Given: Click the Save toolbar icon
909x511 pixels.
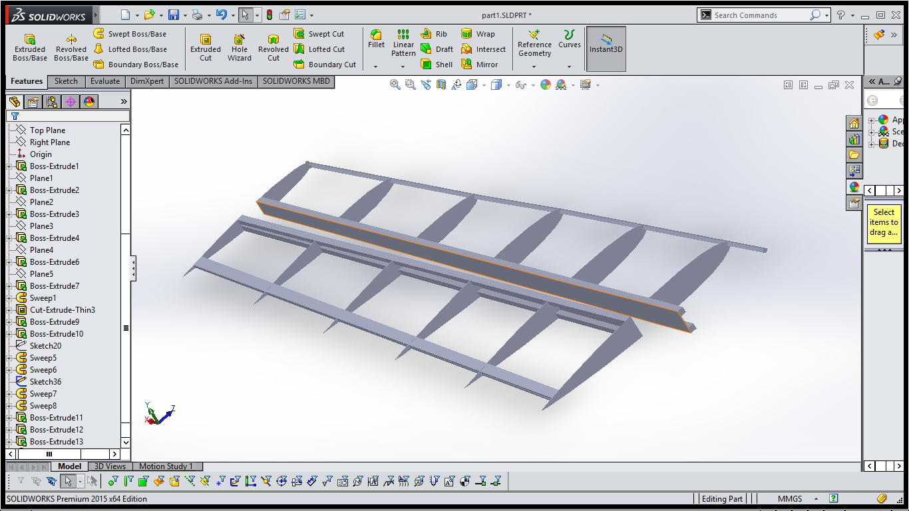Looking at the screenshot, I should (174, 15).
